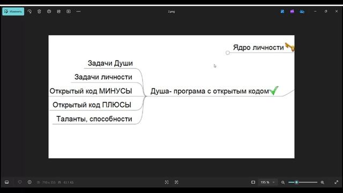Click the Задачи Души label in the image
Screen dimensions: 343x193
coord(110,63)
